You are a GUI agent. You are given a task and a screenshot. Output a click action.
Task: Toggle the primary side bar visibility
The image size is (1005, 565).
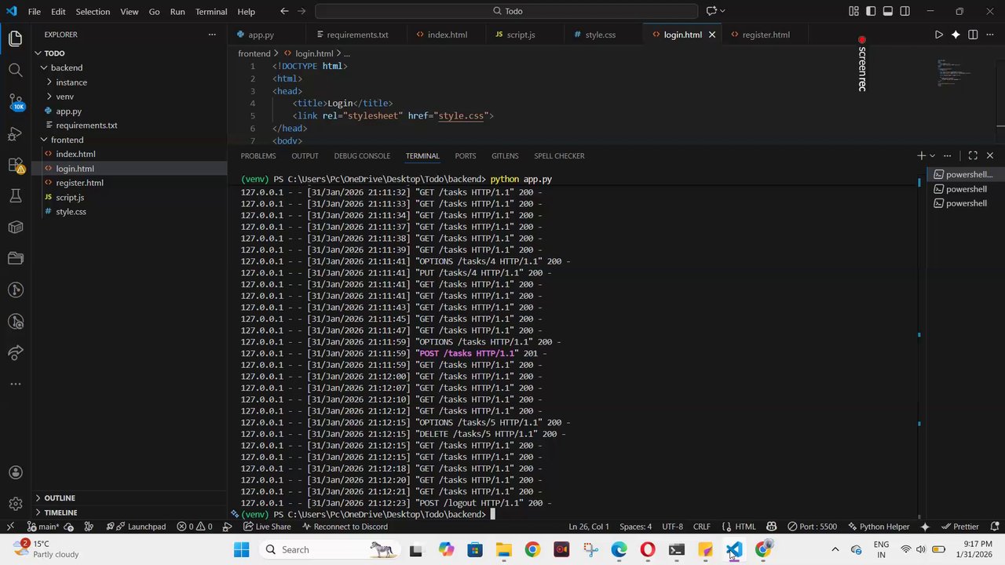click(x=871, y=11)
